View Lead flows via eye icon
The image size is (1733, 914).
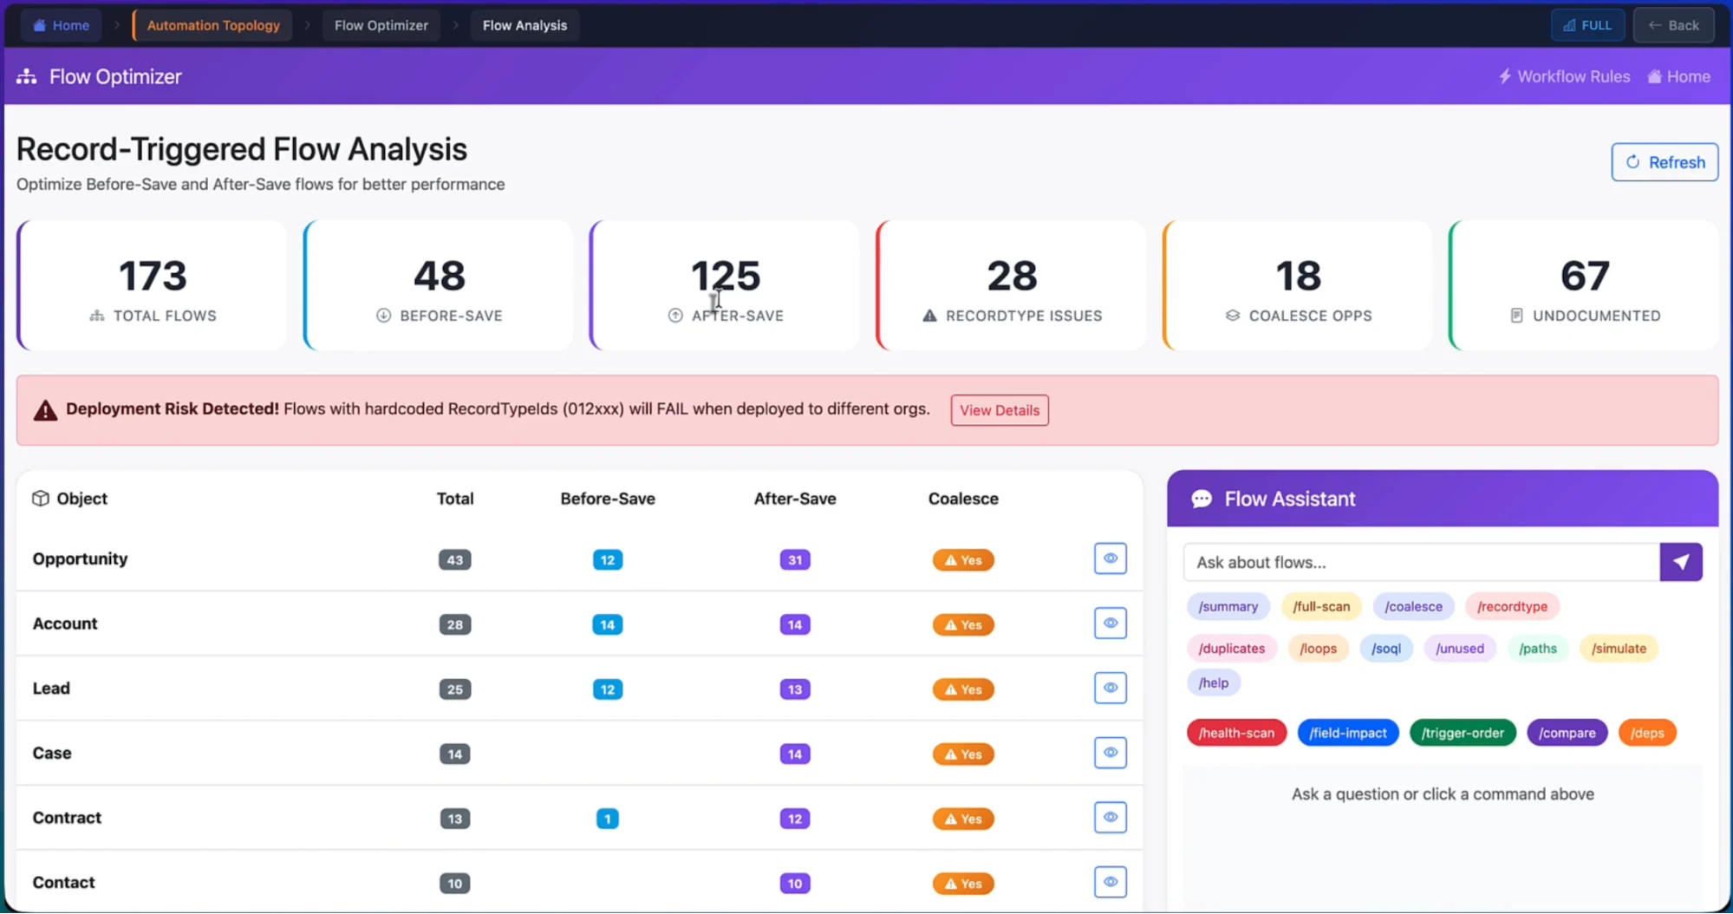(1110, 689)
